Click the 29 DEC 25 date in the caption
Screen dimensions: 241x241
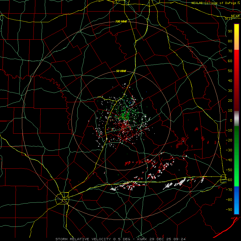(x=160, y=239)
